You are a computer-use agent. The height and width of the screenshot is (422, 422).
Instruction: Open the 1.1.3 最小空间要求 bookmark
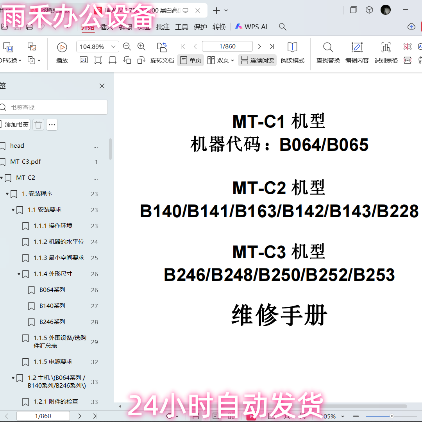click(x=59, y=258)
